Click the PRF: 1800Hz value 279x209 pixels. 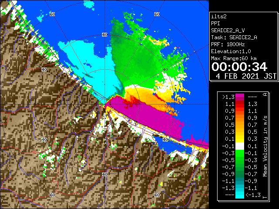(x=228, y=44)
